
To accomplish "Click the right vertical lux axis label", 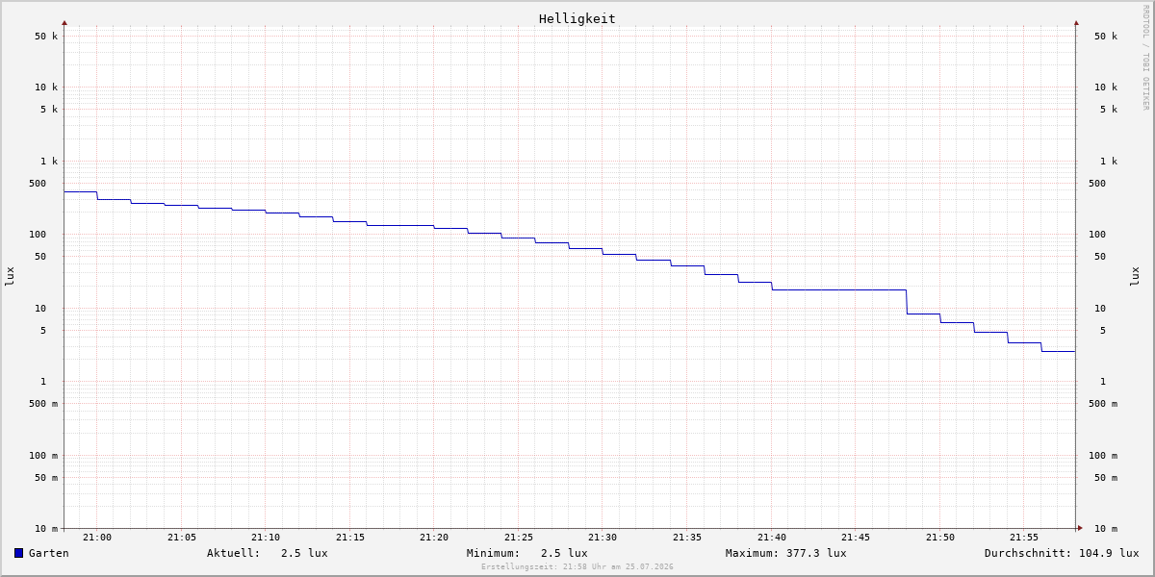I will (1135, 277).
